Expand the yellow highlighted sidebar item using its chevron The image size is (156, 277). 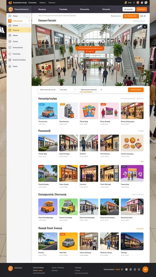point(29,30)
